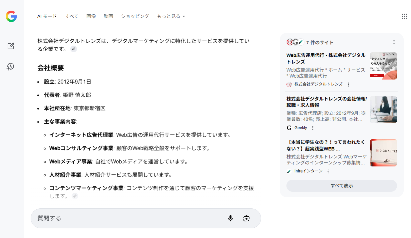Click the Google logo in sidebar

[x=11, y=16]
